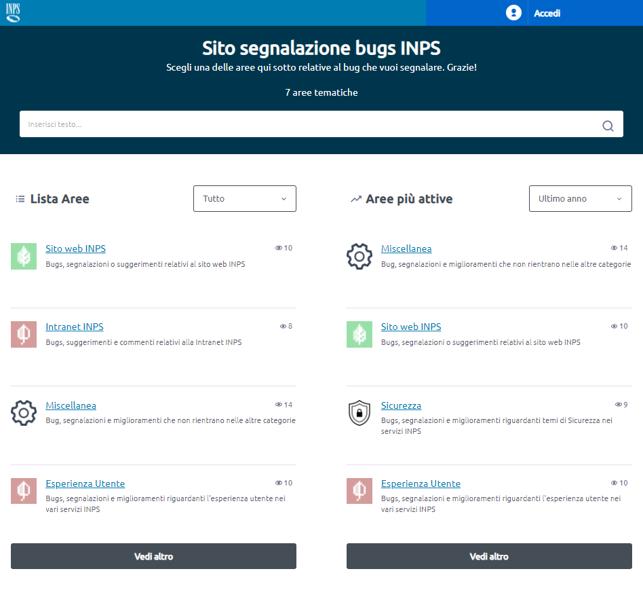Screen dimensions: 643x603
Task: Click red tree icon of Esperienza Utente in Lista Aree
Action: coord(24,491)
